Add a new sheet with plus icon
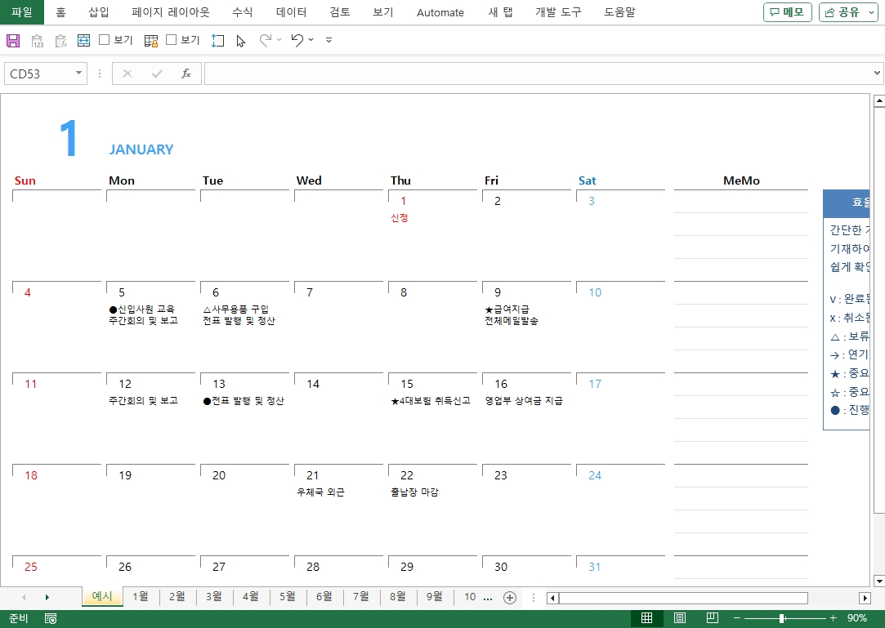Image resolution: width=885 pixels, height=628 pixels. (x=510, y=598)
